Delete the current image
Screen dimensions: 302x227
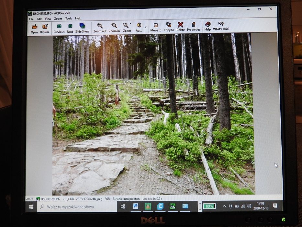(x=181, y=27)
